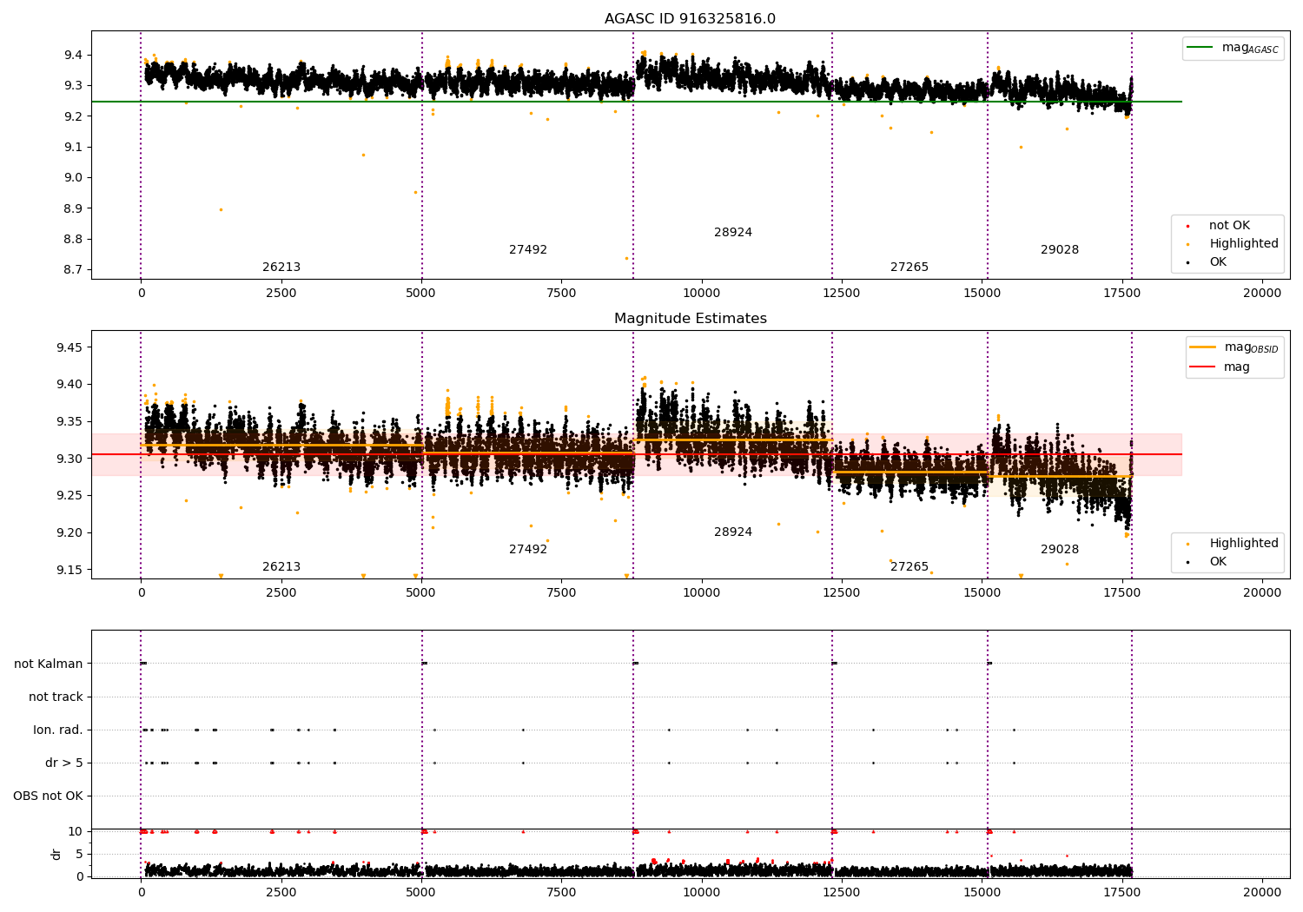
Task: Click the 'dr > 5' axis label
Action: [x=64, y=763]
